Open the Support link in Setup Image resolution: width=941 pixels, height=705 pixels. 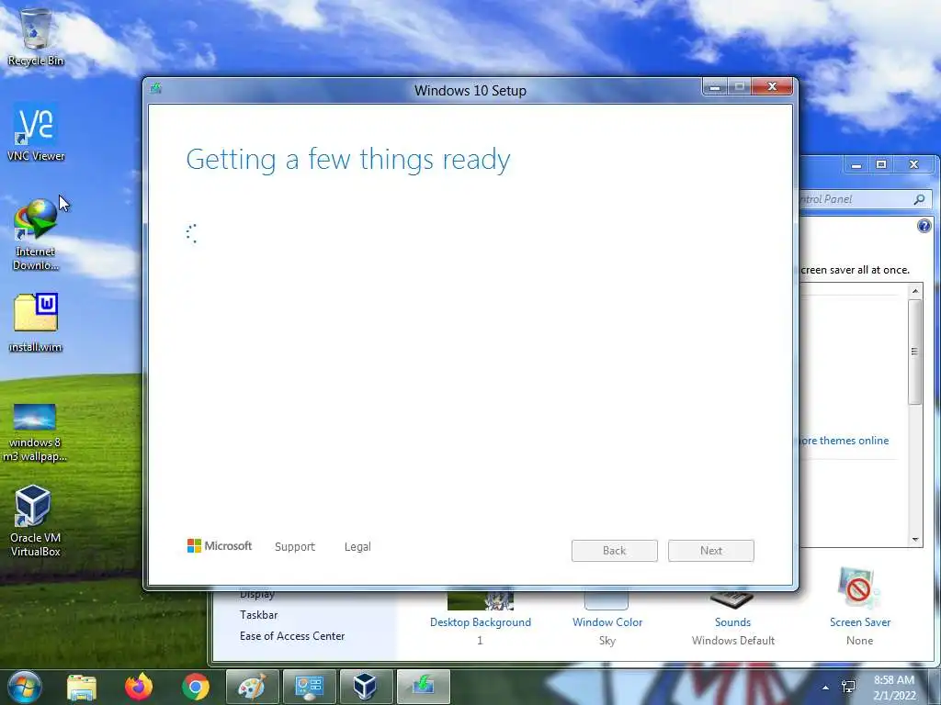[295, 547]
